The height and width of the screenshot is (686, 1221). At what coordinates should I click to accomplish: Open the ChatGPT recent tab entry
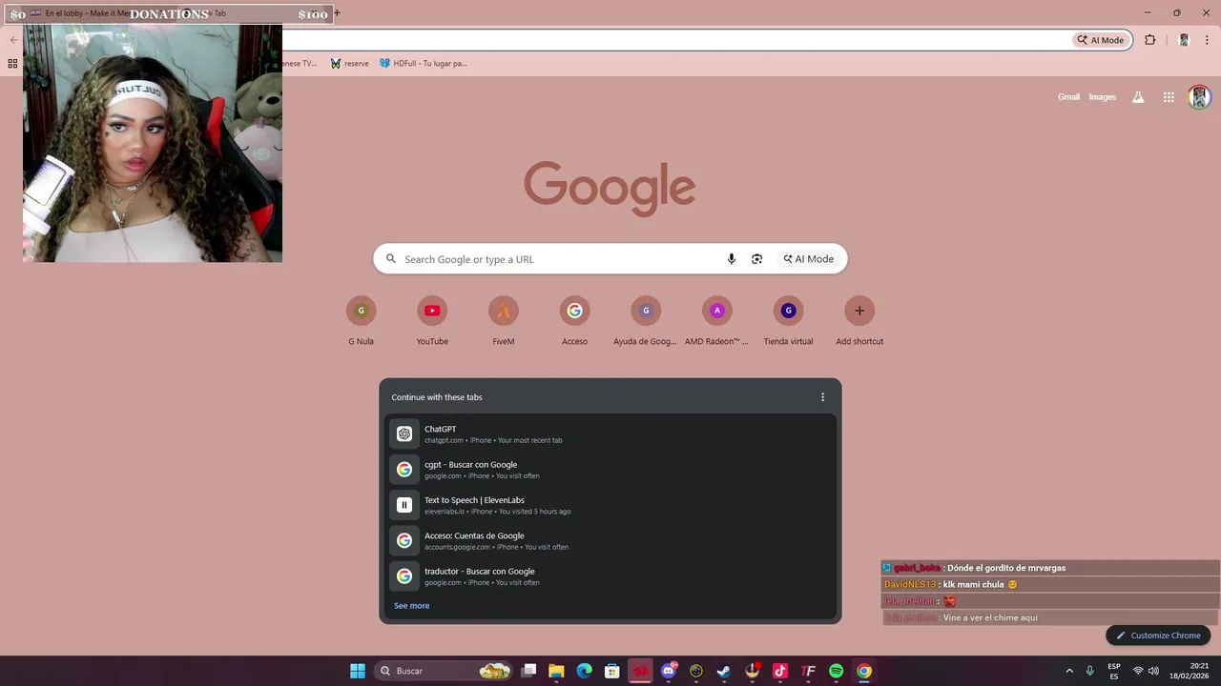(610, 434)
